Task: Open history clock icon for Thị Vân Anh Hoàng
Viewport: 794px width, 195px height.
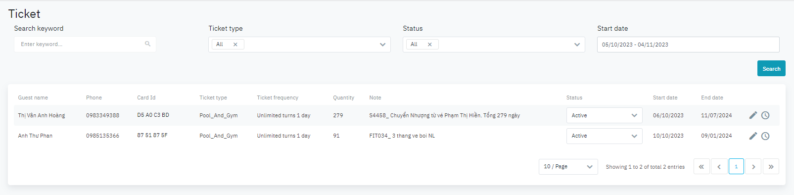Action: pos(765,115)
